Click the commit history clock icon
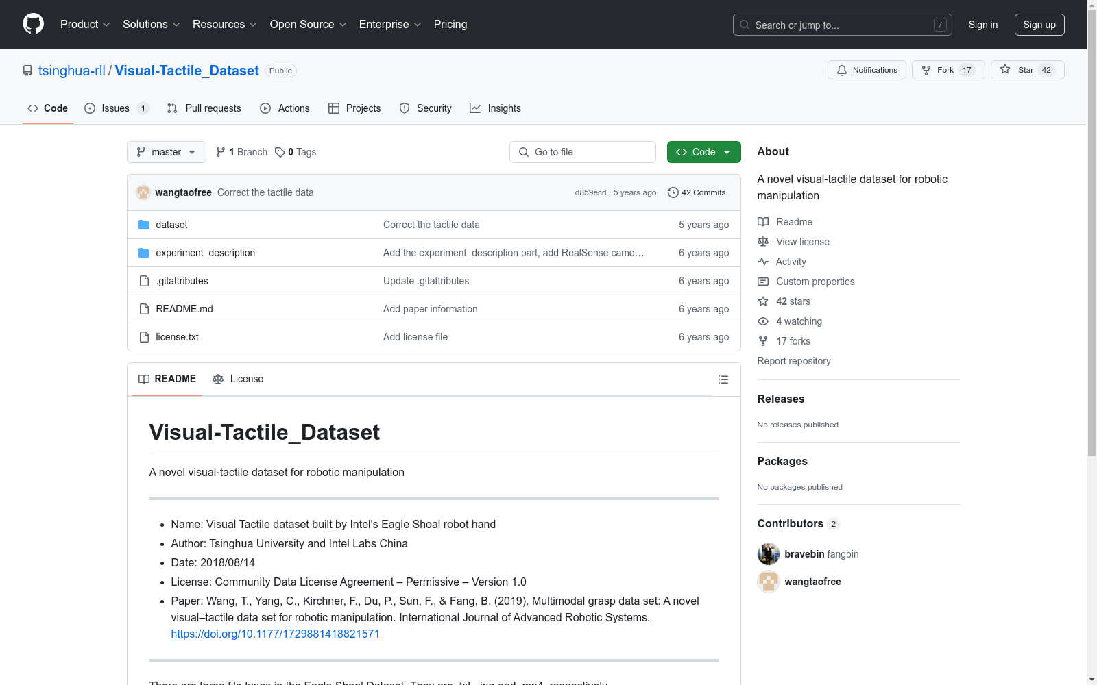1097x685 pixels. coord(673,192)
